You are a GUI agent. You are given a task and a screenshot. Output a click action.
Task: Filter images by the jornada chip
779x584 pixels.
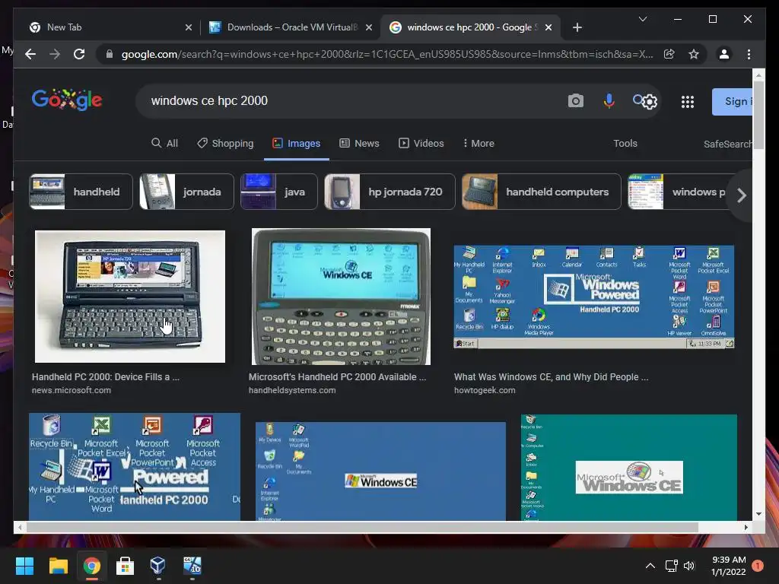pos(187,192)
